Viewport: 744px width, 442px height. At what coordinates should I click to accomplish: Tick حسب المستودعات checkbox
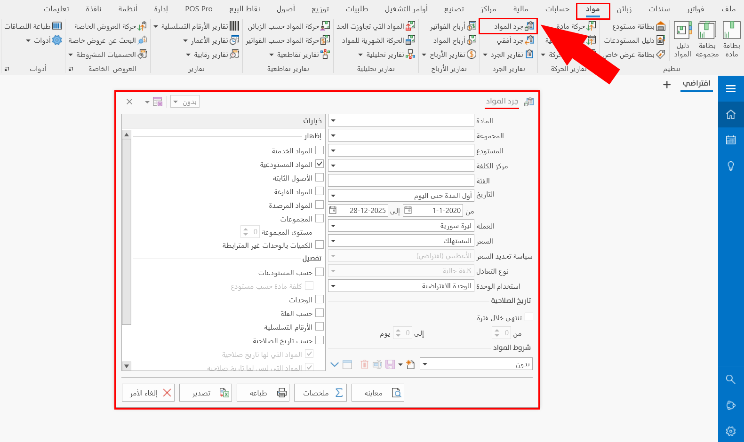click(320, 272)
